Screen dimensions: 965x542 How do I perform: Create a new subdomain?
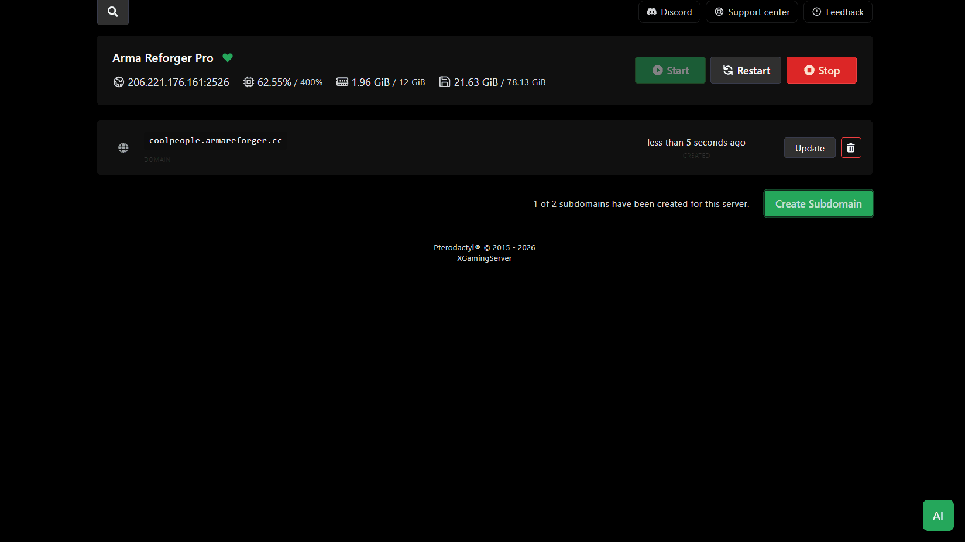pyautogui.click(x=819, y=203)
